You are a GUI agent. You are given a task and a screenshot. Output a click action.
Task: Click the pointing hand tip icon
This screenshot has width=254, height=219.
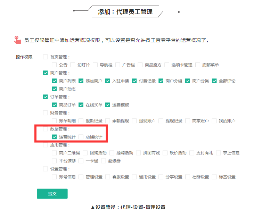click(x=17, y=40)
